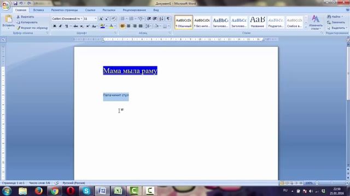Sort text with the A-Z sort icon
Image resolution: width=350 pixels, height=196 pixels.
pyautogui.click(x=161, y=19)
